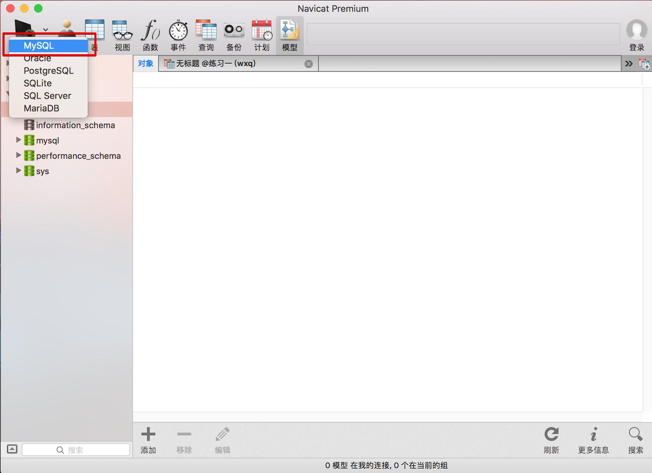The height and width of the screenshot is (473, 652).
Task: Open the Table (表) toolbar item
Action: (95, 35)
